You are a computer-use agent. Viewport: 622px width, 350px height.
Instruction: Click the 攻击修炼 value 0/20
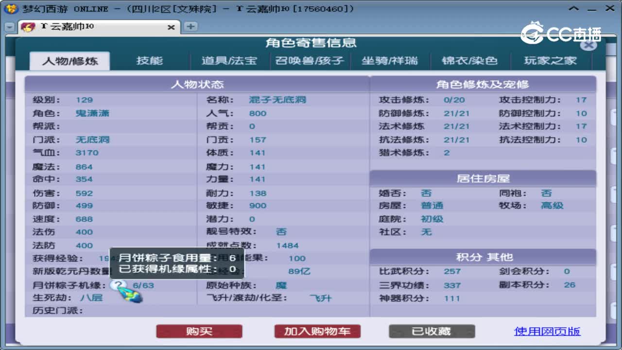pos(454,100)
